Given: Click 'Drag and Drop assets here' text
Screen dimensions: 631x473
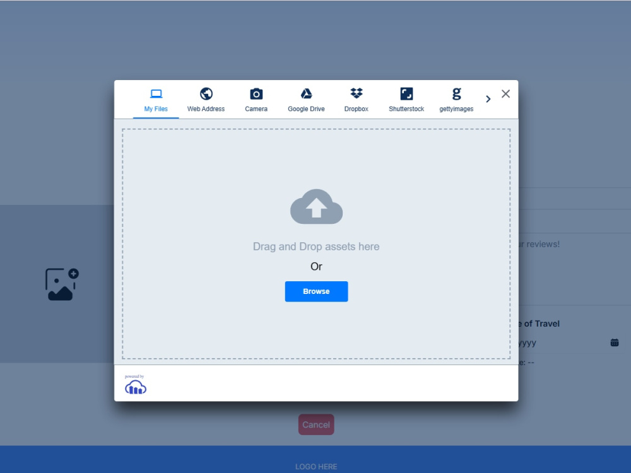Looking at the screenshot, I should (x=316, y=247).
